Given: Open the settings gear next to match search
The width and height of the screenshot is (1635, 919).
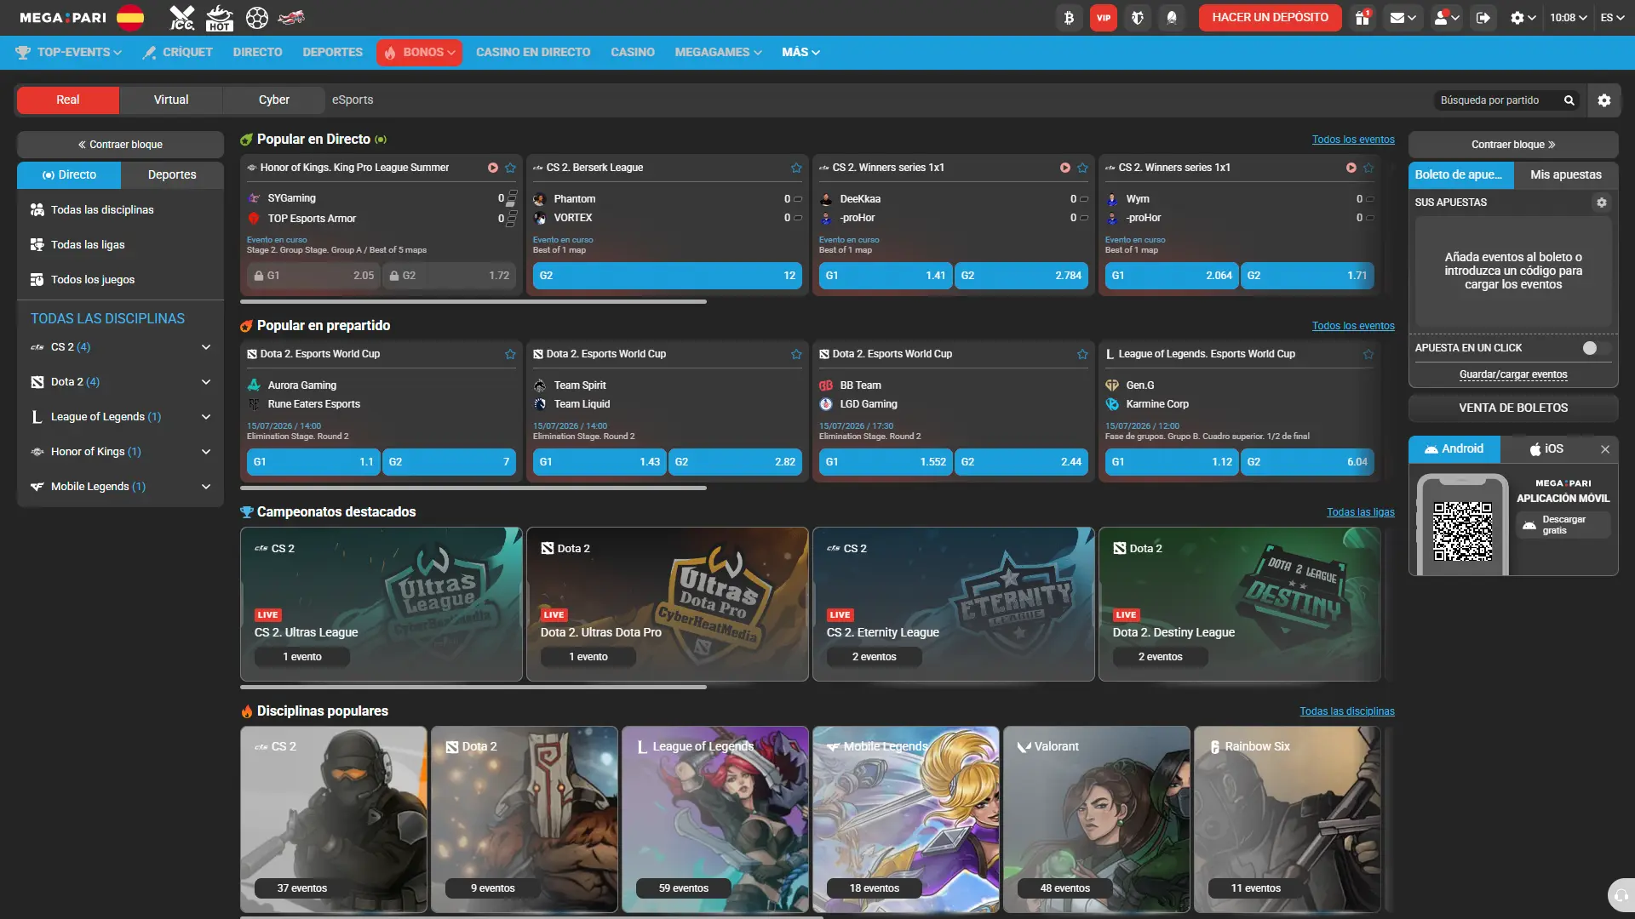Looking at the screenshot, I should pos(1604,100).
